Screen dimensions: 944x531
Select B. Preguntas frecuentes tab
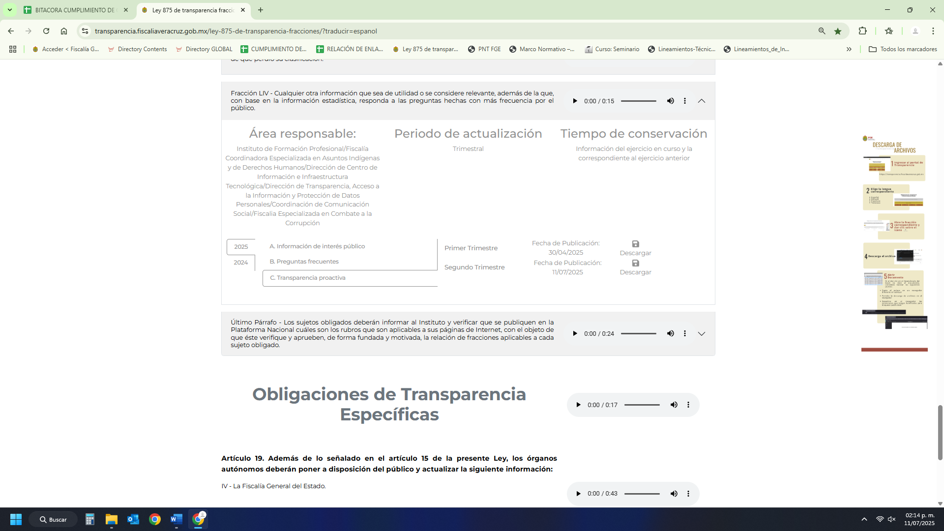[304, 262]
